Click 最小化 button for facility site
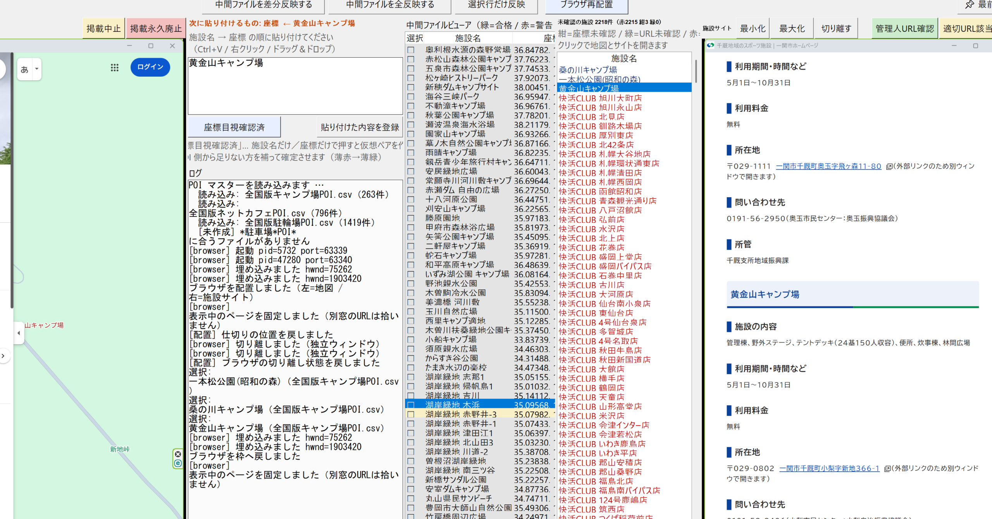This screenshot has width=992, height=519. coord(753,28)
